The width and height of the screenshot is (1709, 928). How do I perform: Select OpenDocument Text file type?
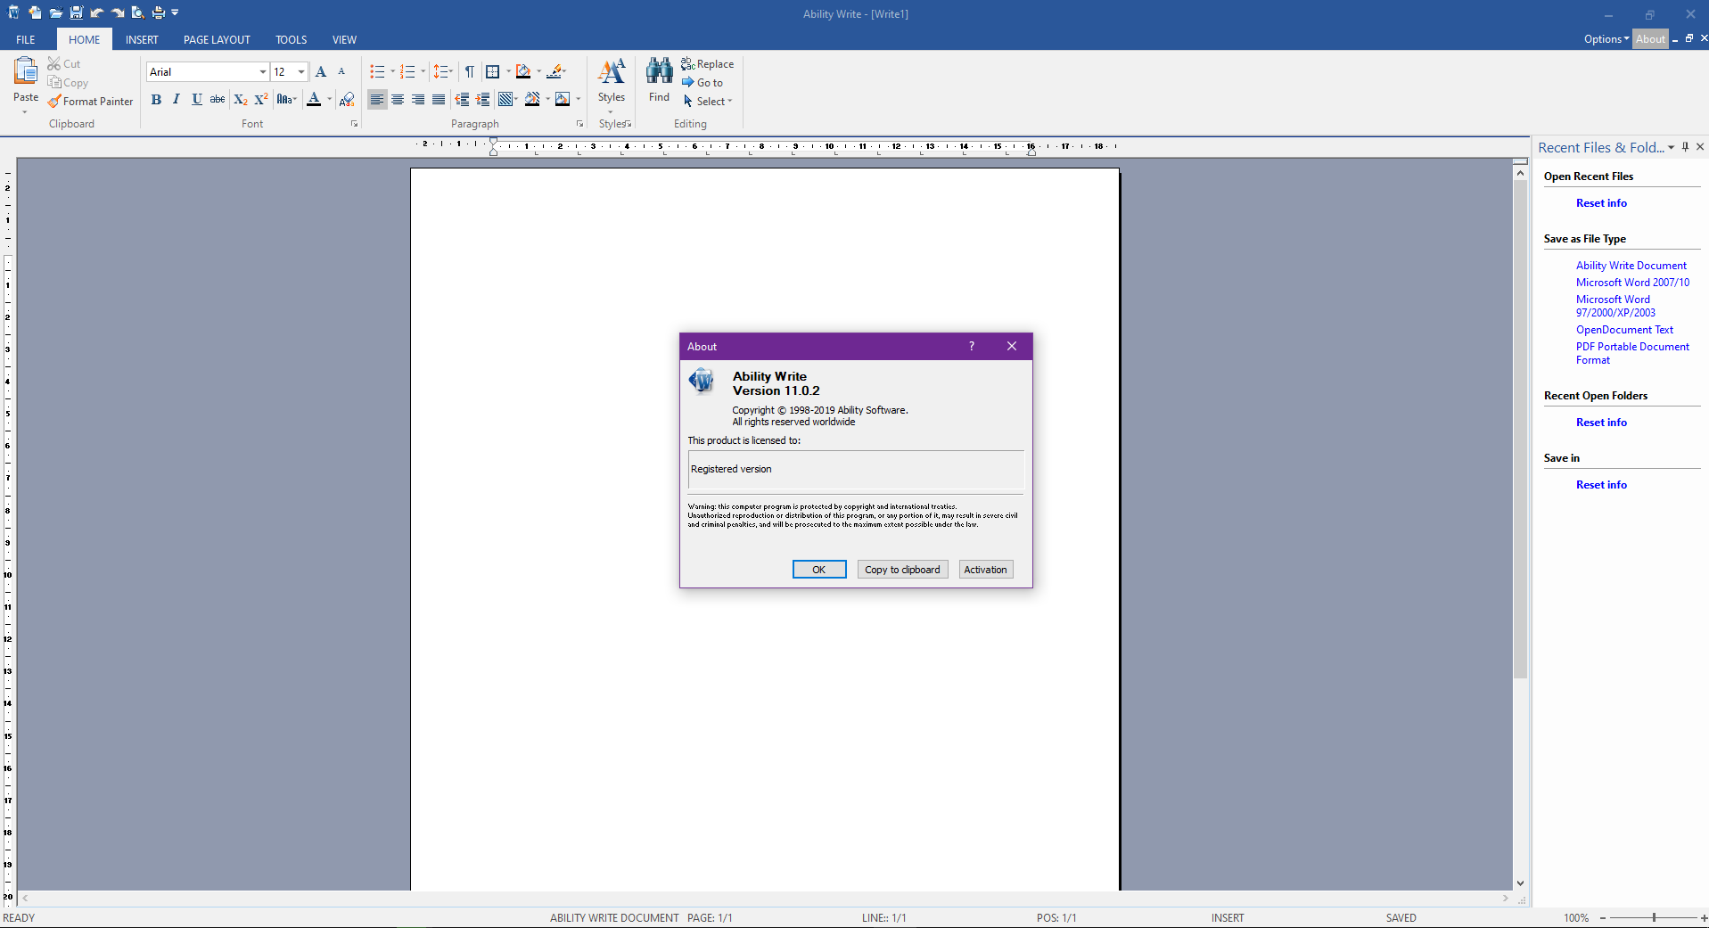tap(1624, 330)
